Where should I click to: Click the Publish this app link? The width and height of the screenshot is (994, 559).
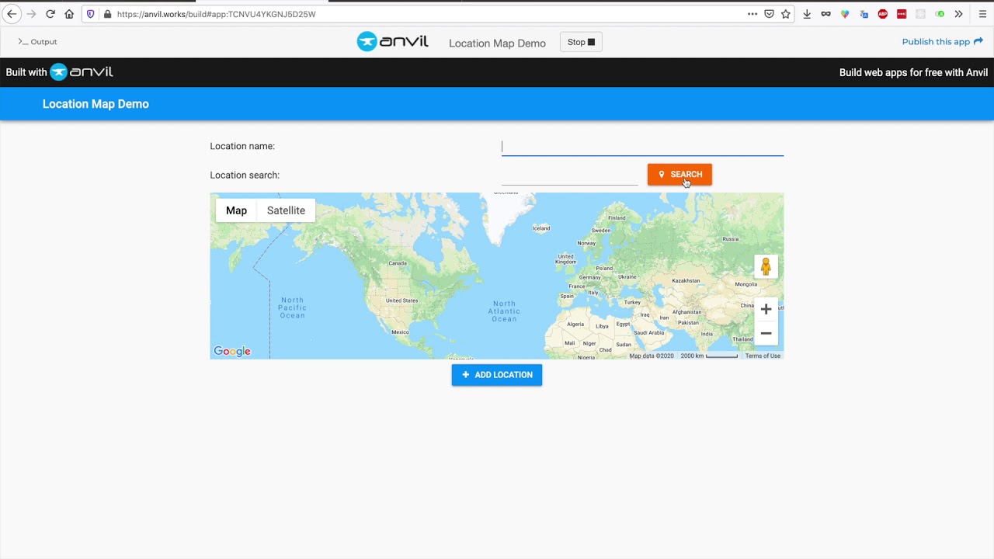(x=942, y=42)
